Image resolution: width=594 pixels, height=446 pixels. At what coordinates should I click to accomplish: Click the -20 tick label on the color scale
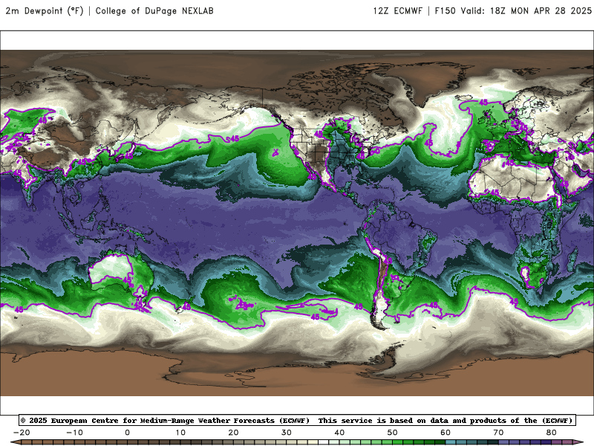(x=22, y=433)
